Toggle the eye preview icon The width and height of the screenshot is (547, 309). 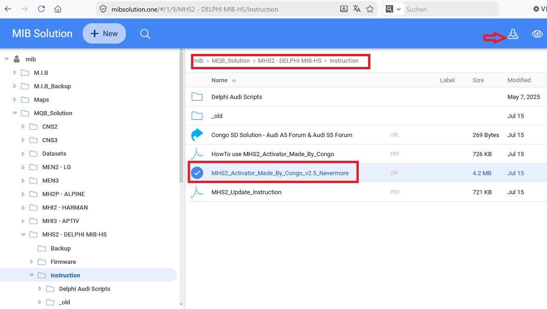click(537, 34)
